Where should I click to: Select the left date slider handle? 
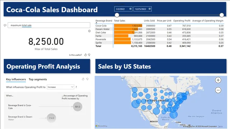click(x=117, y=15)
